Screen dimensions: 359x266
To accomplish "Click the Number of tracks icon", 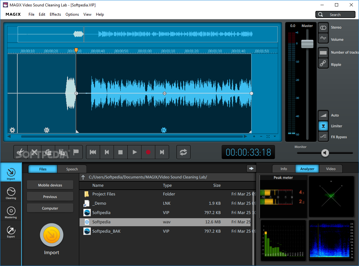I will pyautogui.click(x=323, y=53).
